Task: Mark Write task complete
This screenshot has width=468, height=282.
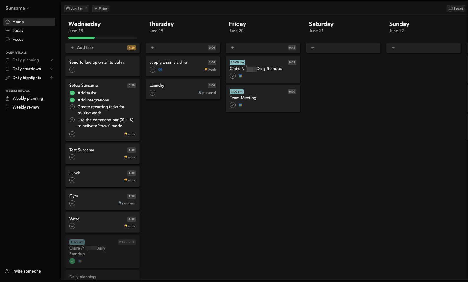Action: pos(72,226)
